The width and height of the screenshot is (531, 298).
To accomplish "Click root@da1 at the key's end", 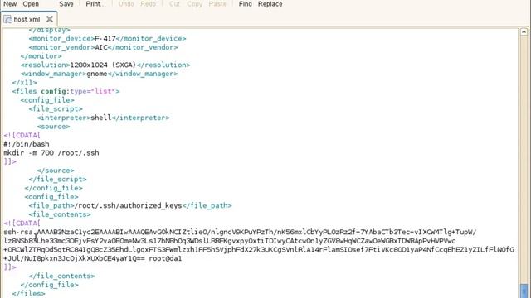I will coord(165,258).
